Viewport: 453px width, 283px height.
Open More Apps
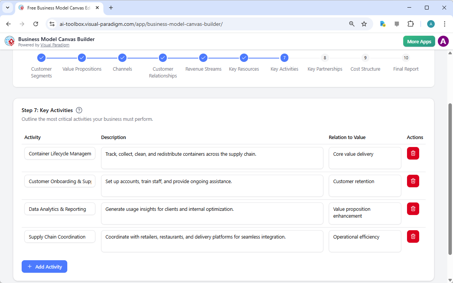[x=419, y=41]
